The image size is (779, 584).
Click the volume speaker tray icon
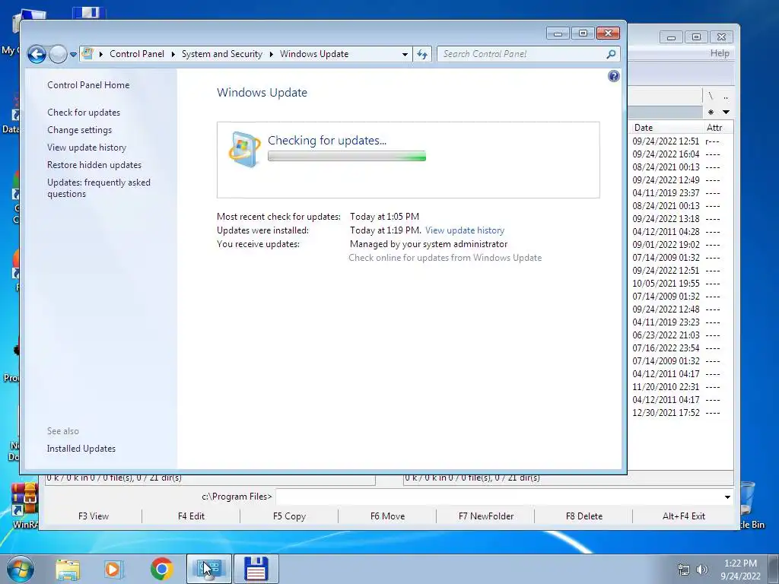701,570
